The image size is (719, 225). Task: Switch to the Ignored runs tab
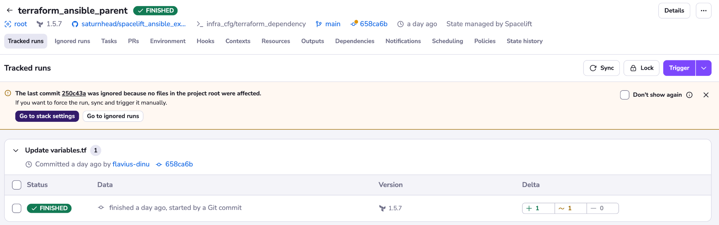tap(72, 41)
